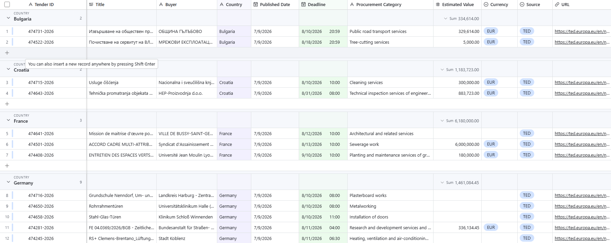Collapse the Bulgaria group
This screenshot has width=611, height=243.
tap(8, 18)
